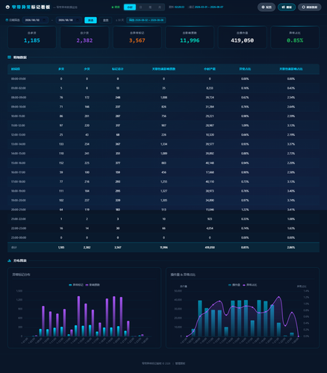Click the 1.22% cell in the 20:00-21:00 row
This screenshot has height=373, width=327.
(245, 210)
